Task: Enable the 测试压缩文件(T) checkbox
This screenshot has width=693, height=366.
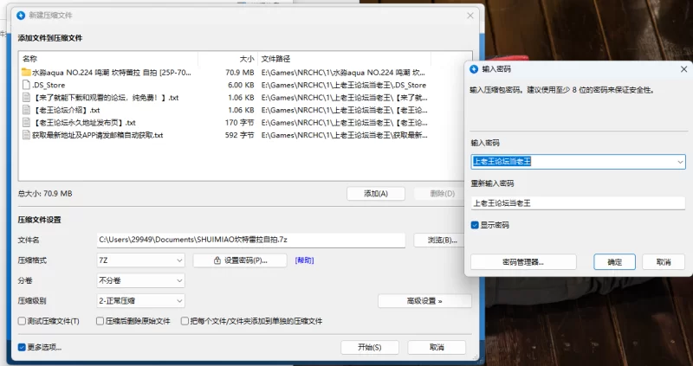Action: coord(22,321)
